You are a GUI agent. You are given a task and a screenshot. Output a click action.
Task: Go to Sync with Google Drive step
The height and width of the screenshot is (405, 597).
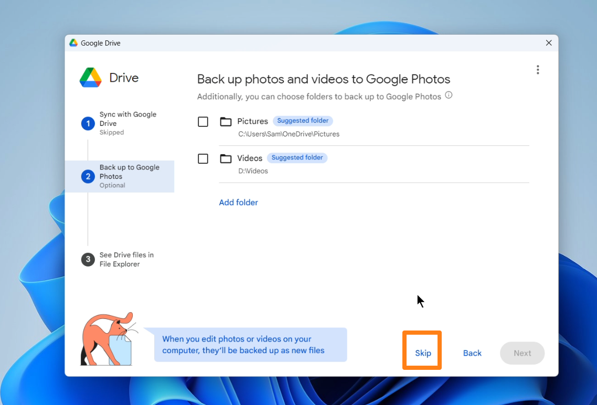tap(127, 119)
